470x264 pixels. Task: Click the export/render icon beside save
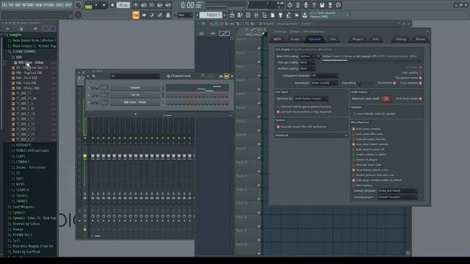[x=330, y=5]
